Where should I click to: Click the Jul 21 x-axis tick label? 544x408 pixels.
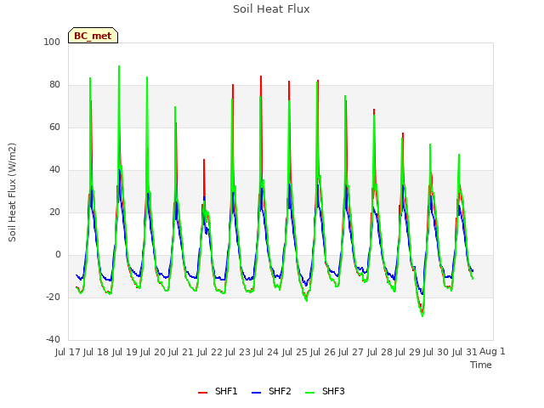[x=181, y=352]
